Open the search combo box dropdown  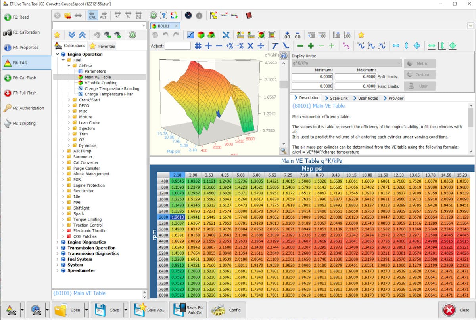[x=143, y=25]
